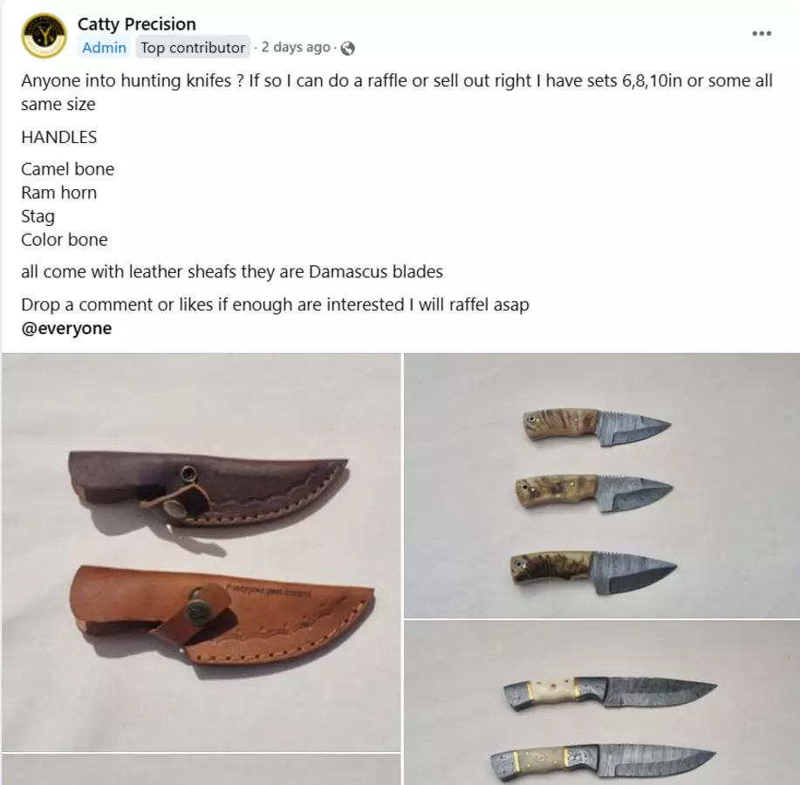The image size is (800, 785).
Task: Click the Top contributor badge
Action: [x=192, y=47]
